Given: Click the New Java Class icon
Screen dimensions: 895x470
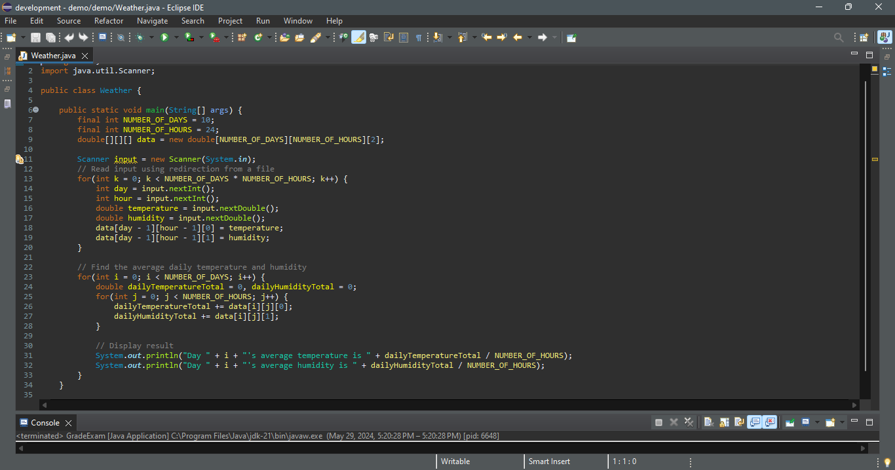Looking at the screenshot, I should pyautogui.click(x=258, y=38).
